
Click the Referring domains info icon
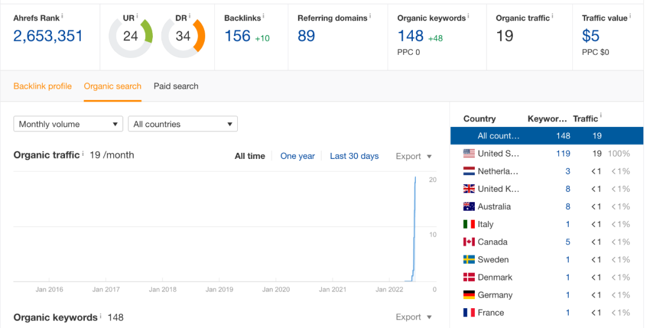370,16
